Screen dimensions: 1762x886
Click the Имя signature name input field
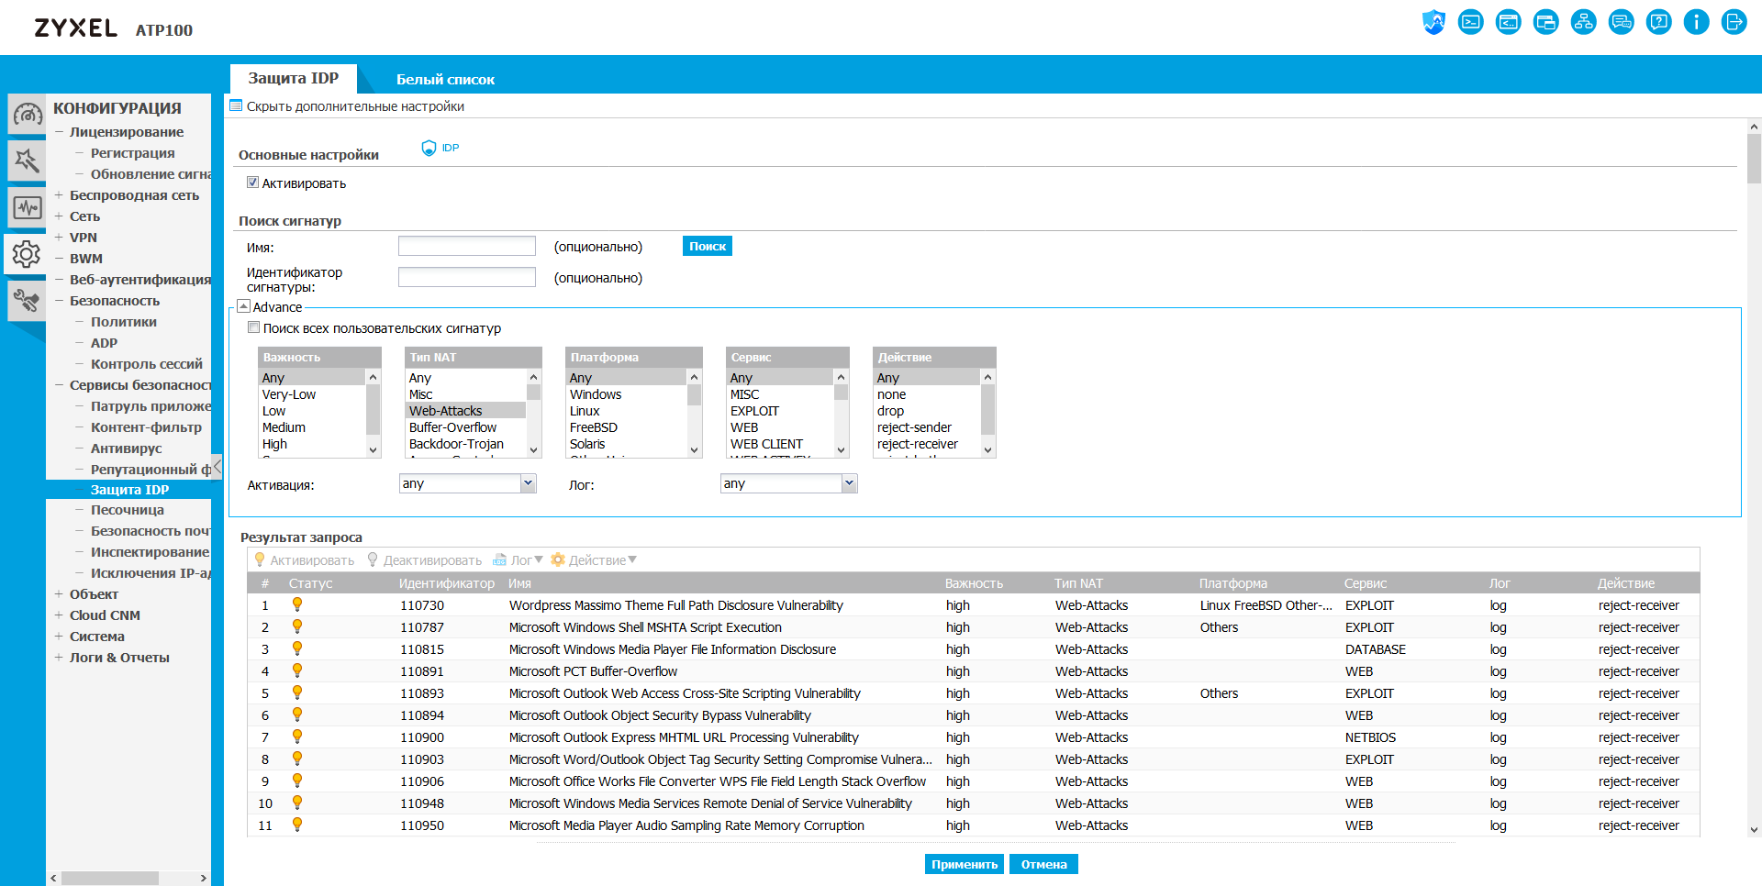point(466,246)
